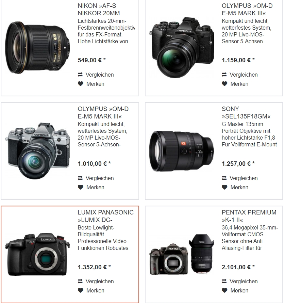Click compare arrows icon for Sony SEL135F18GM
This screenshot has width=285, height=303.
click(x=224, y=178)
